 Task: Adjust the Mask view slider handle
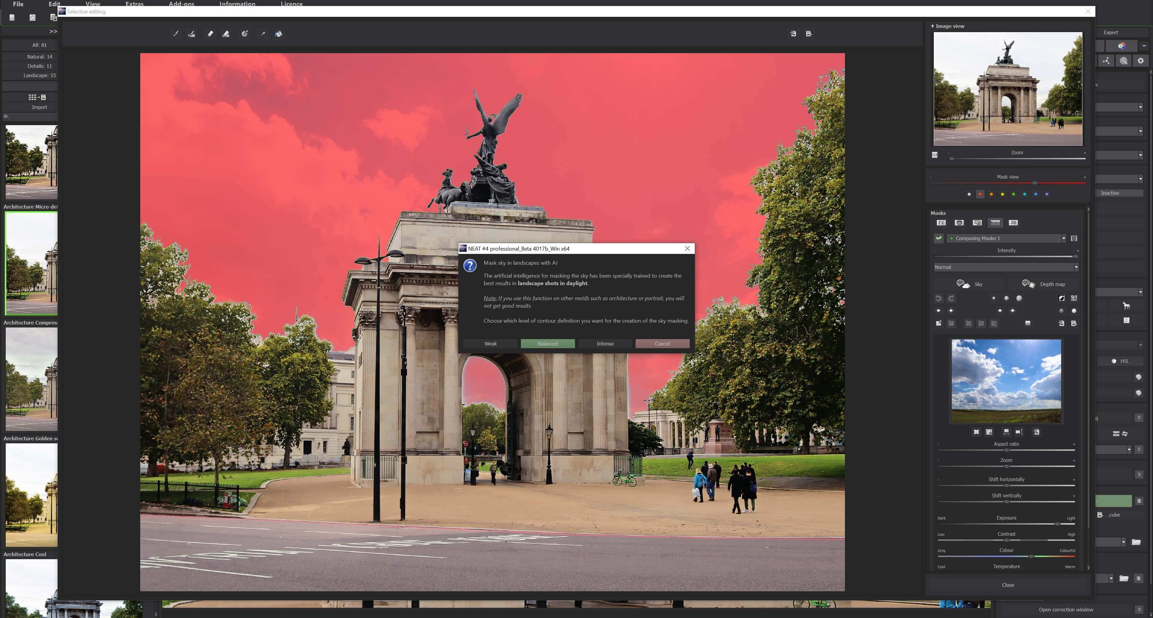pos(1034,183)
